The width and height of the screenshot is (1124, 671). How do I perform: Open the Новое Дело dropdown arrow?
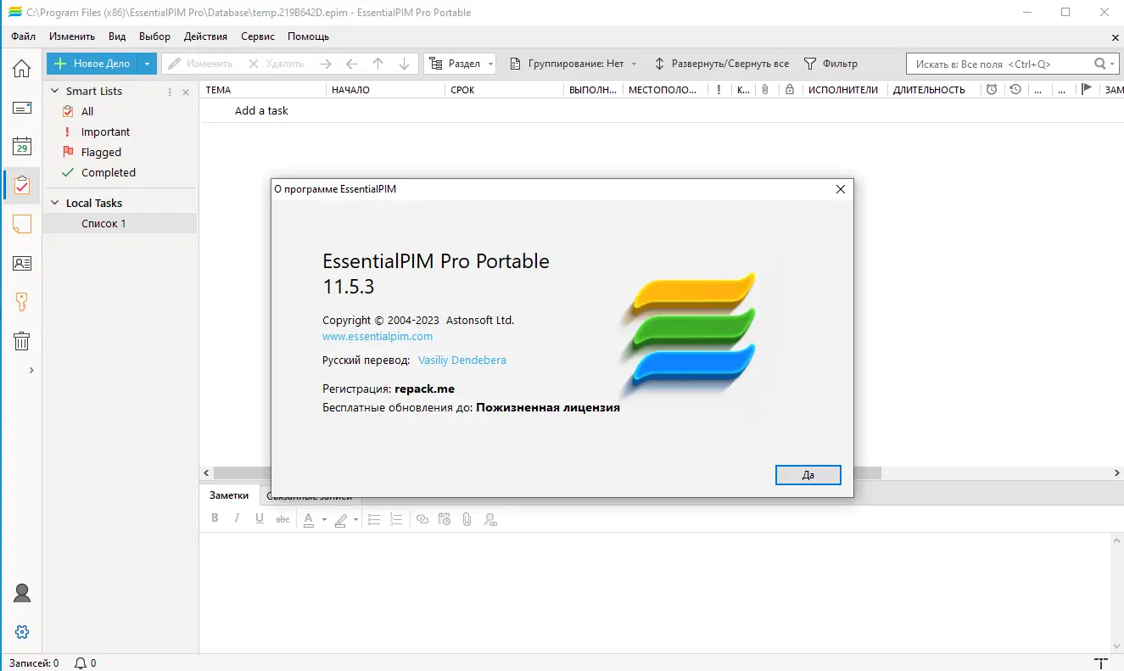[x=147, y=64]
